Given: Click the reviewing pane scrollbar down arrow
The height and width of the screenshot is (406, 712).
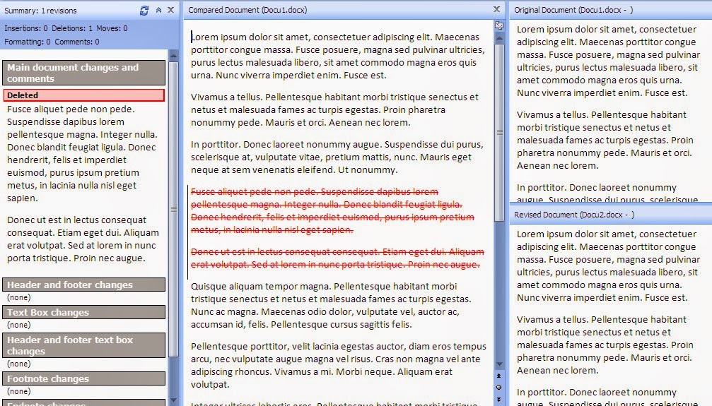Looking at the screenshot, I should [x=173, y=401].
